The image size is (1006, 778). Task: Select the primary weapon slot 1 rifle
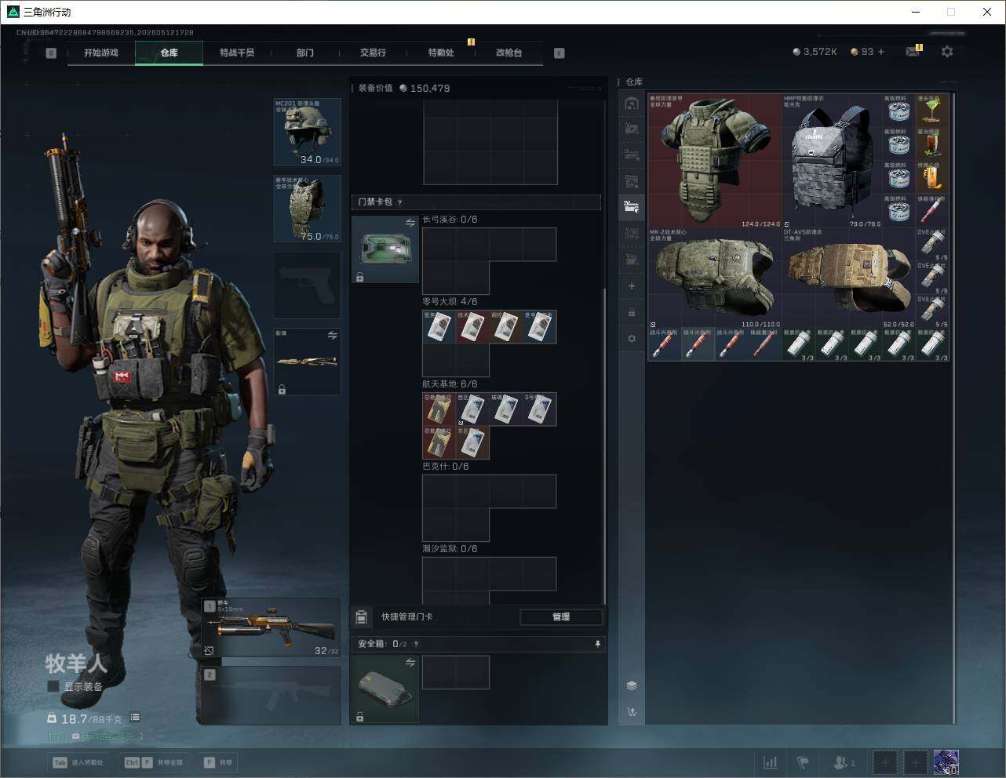[272, 628]
